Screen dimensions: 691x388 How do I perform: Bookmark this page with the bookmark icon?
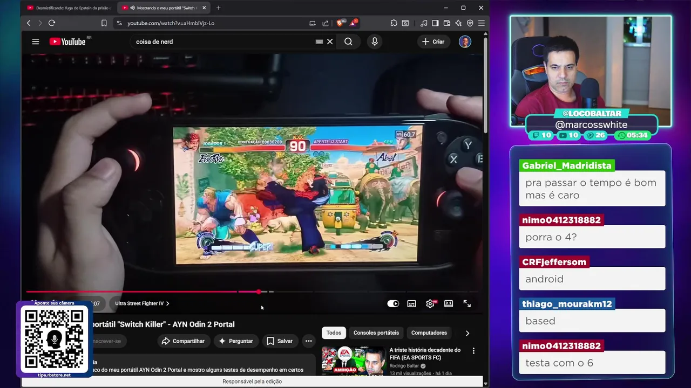point(104,23)
